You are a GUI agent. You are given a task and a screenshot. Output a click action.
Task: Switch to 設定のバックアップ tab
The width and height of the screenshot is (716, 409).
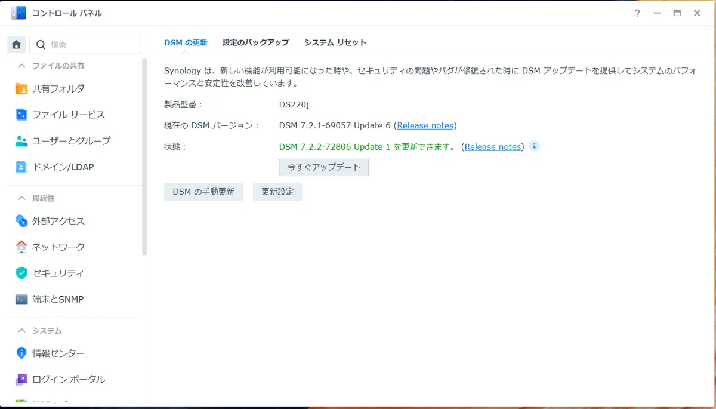255,42
